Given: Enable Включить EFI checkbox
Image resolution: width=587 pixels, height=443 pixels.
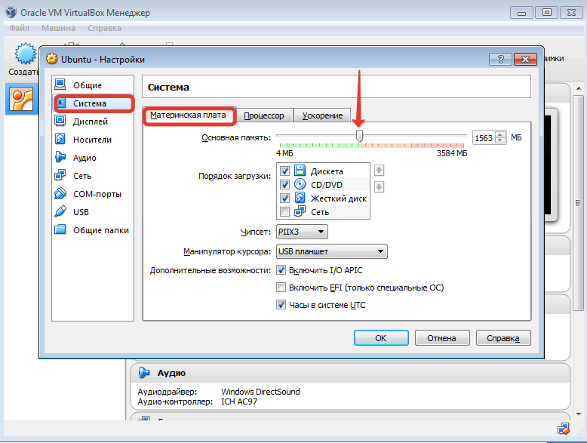Looking at the screenshot, I should tap(281, 288).
